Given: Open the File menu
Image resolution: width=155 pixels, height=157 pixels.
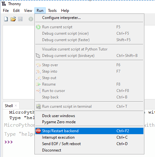Looking at the screenshot, I should coord(6,11).
